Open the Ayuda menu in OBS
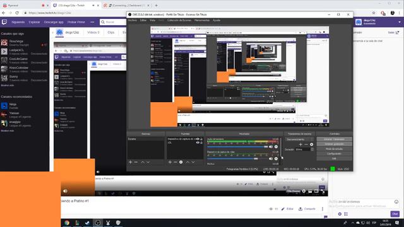 217,20
